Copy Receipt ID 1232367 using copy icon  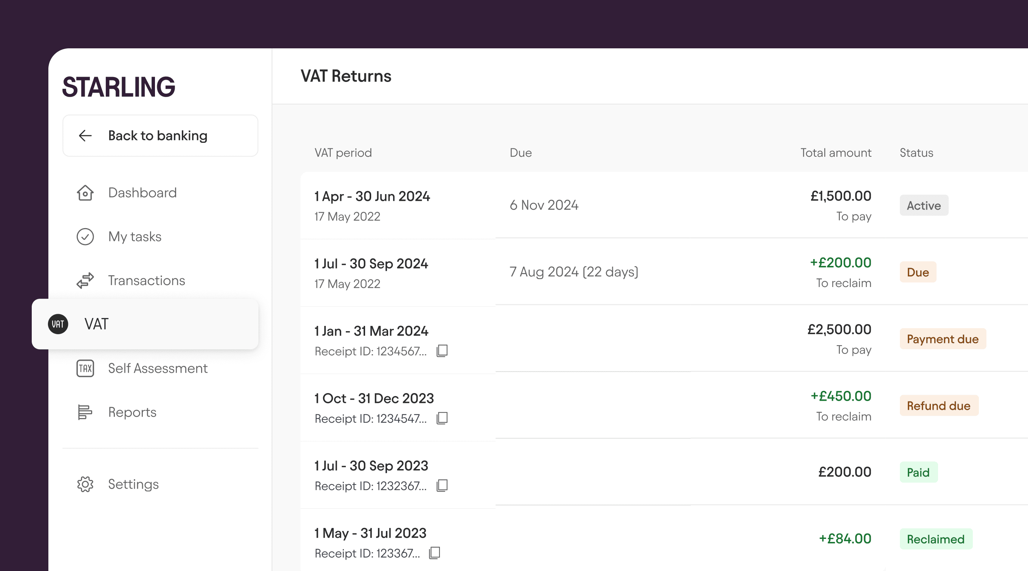click(442, 486)
